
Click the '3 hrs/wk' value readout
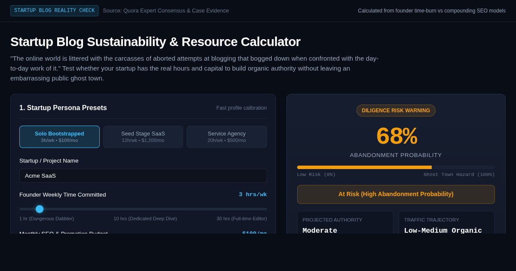[253, 194]
